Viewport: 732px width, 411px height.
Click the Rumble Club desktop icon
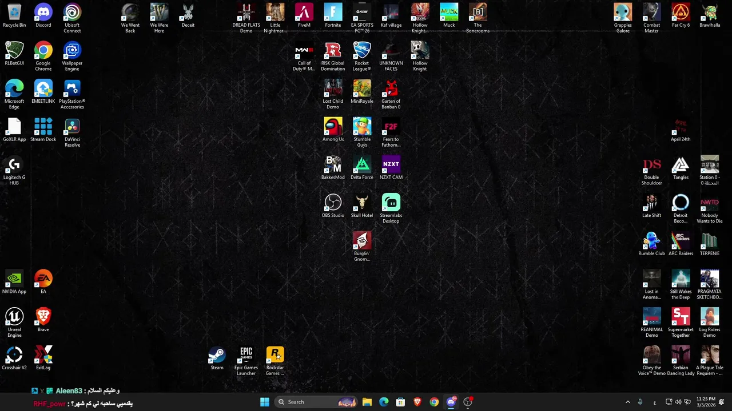click(x=651, y=244)
